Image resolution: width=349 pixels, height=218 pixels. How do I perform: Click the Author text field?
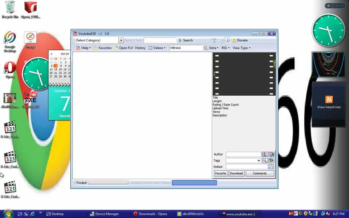[x=243, y=155]
